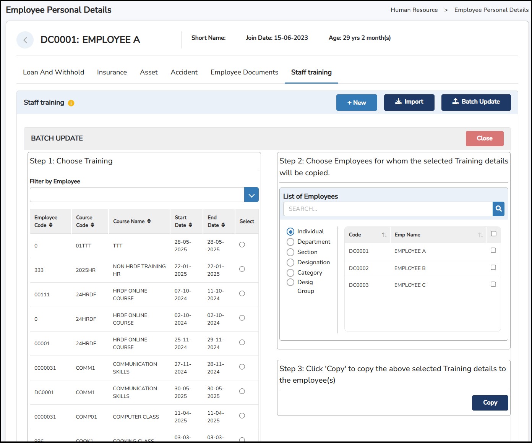Open the Insurance tab
532x443 pixels.
[112, 72]
